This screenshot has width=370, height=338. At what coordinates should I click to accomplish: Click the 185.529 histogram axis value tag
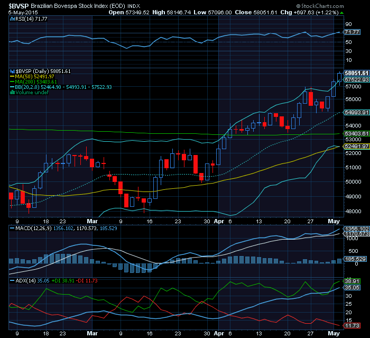pos(355,259)
